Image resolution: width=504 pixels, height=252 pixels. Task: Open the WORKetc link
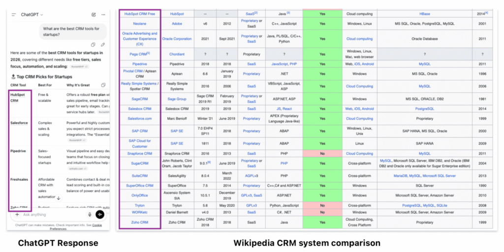pyautogui.click(x=139, y=212)
